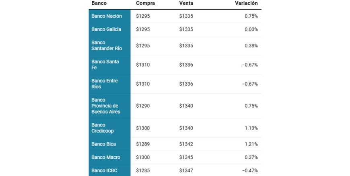Click the Banco Credicoop row label
The image size is (350, 176).
click(x=104, y=128)
